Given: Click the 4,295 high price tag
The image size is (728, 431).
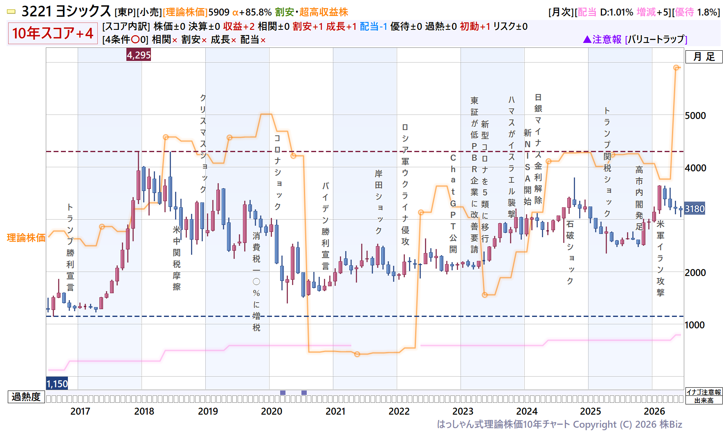Looking at the screenshot, I should point(139,55).
